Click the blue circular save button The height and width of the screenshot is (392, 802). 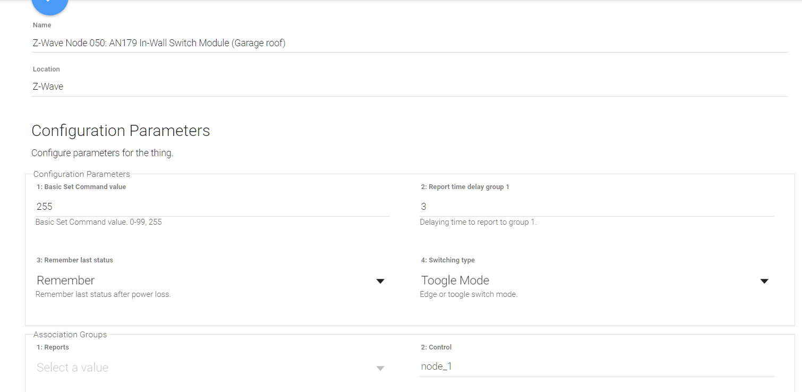point(49,4)
